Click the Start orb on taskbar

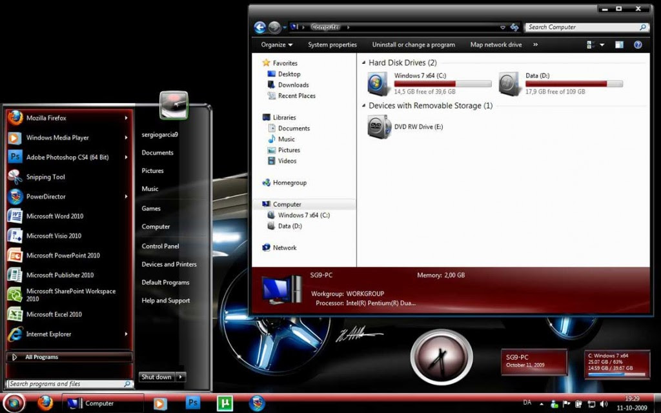[x=13, y=403]
